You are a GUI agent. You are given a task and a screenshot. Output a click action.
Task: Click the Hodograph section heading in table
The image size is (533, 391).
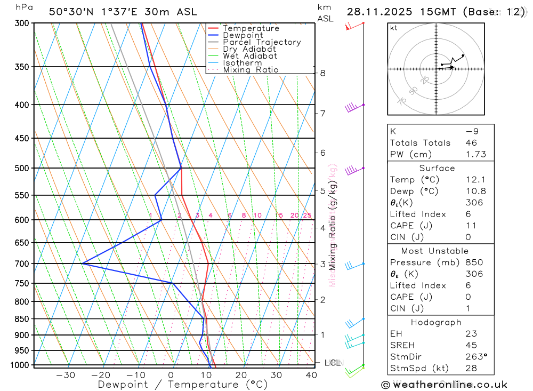tap(436, 322)
